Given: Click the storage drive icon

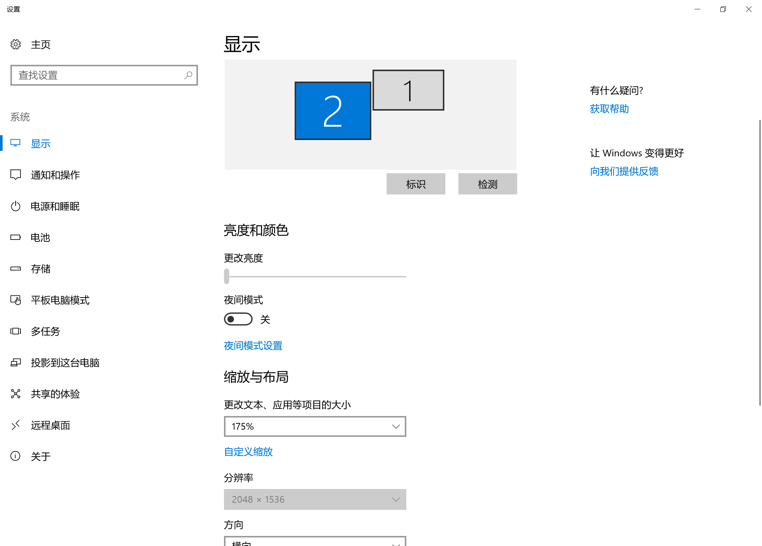Looking at the screenshot, I should pyautogui.click(x=16, y=269).
